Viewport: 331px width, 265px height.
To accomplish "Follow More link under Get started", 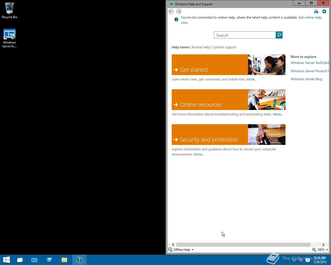I will pos(252,79).
